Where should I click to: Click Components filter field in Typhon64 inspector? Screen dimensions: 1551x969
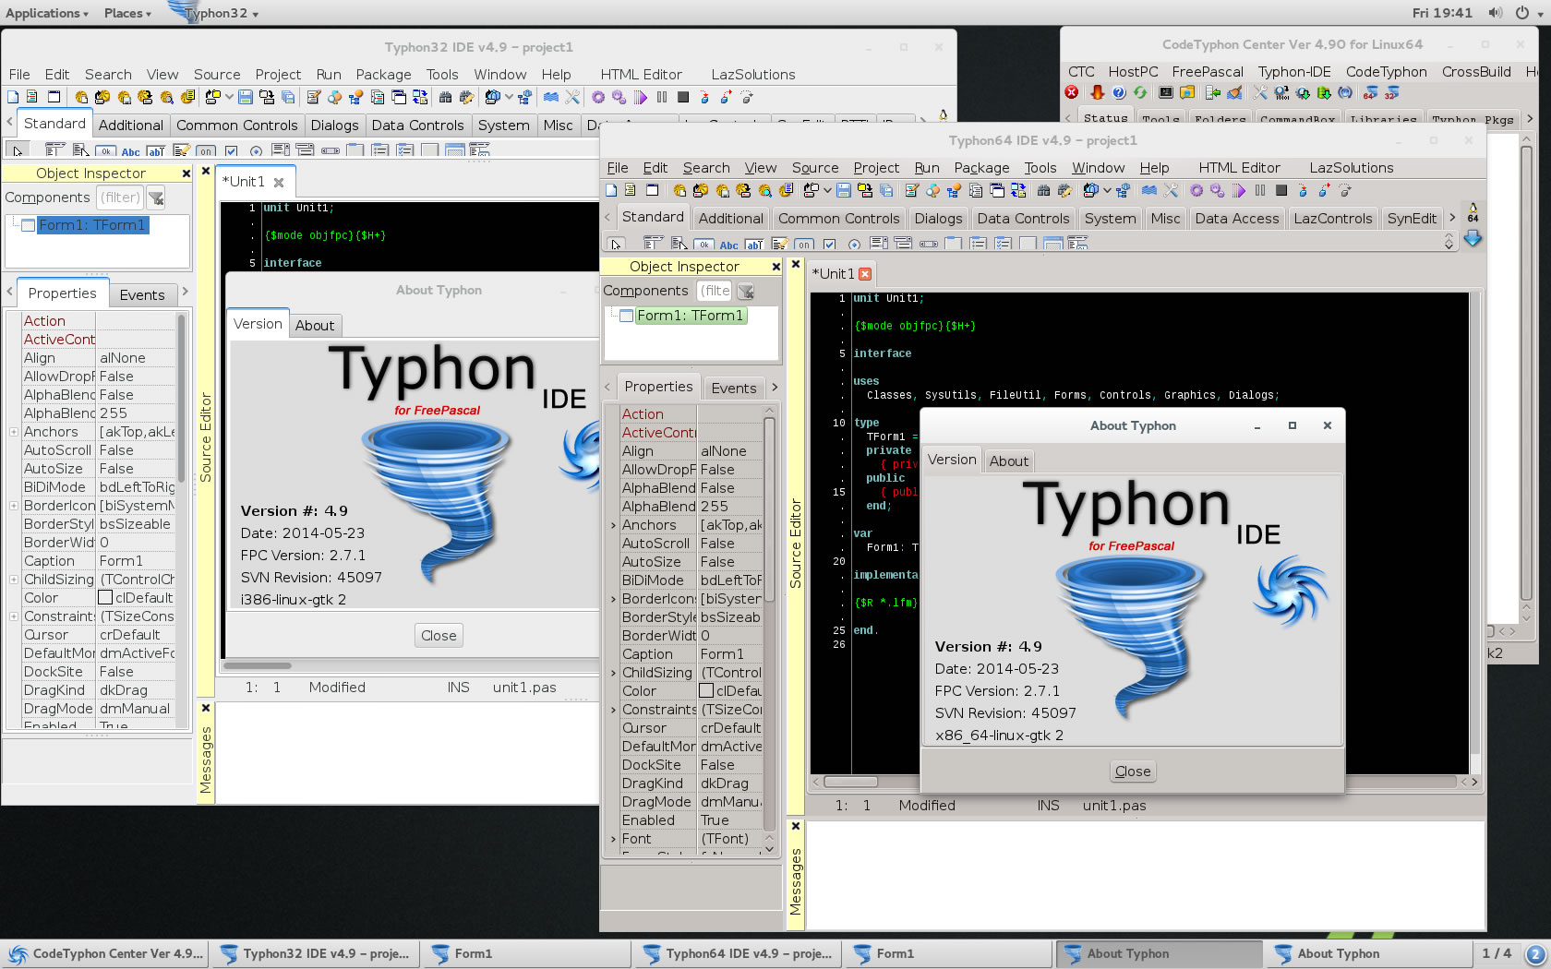coord(714,291)
